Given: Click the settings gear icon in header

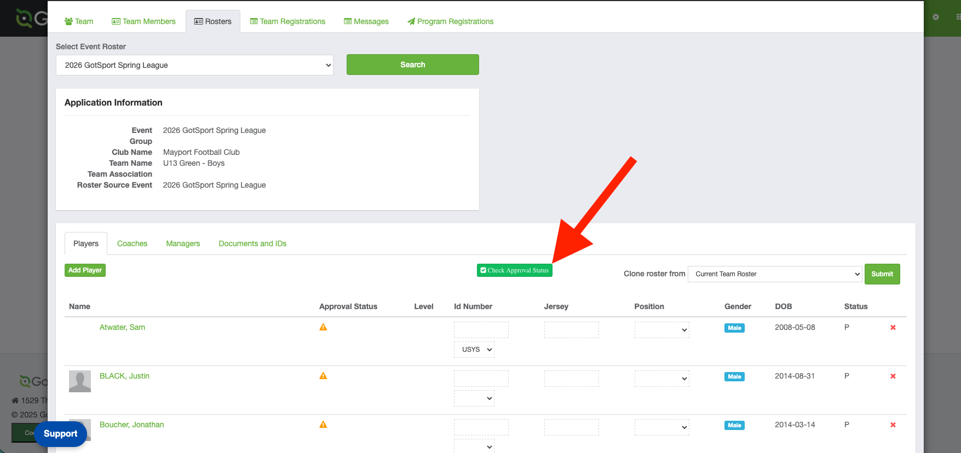Looking at the screenshot, I should coord(936,17).
